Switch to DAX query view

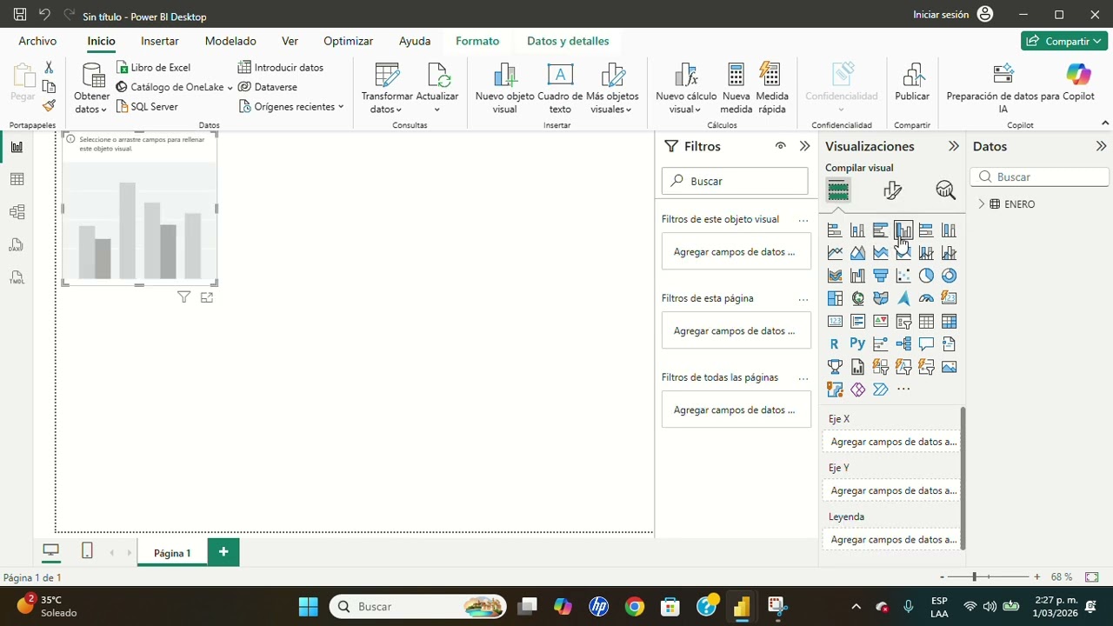pyautogui.click(x=17, y=245)
